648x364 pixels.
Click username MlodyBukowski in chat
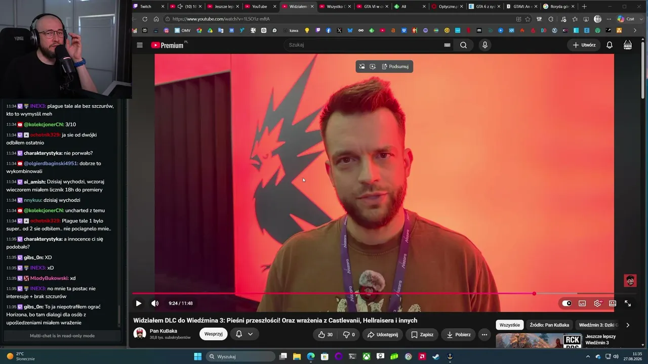49,278
